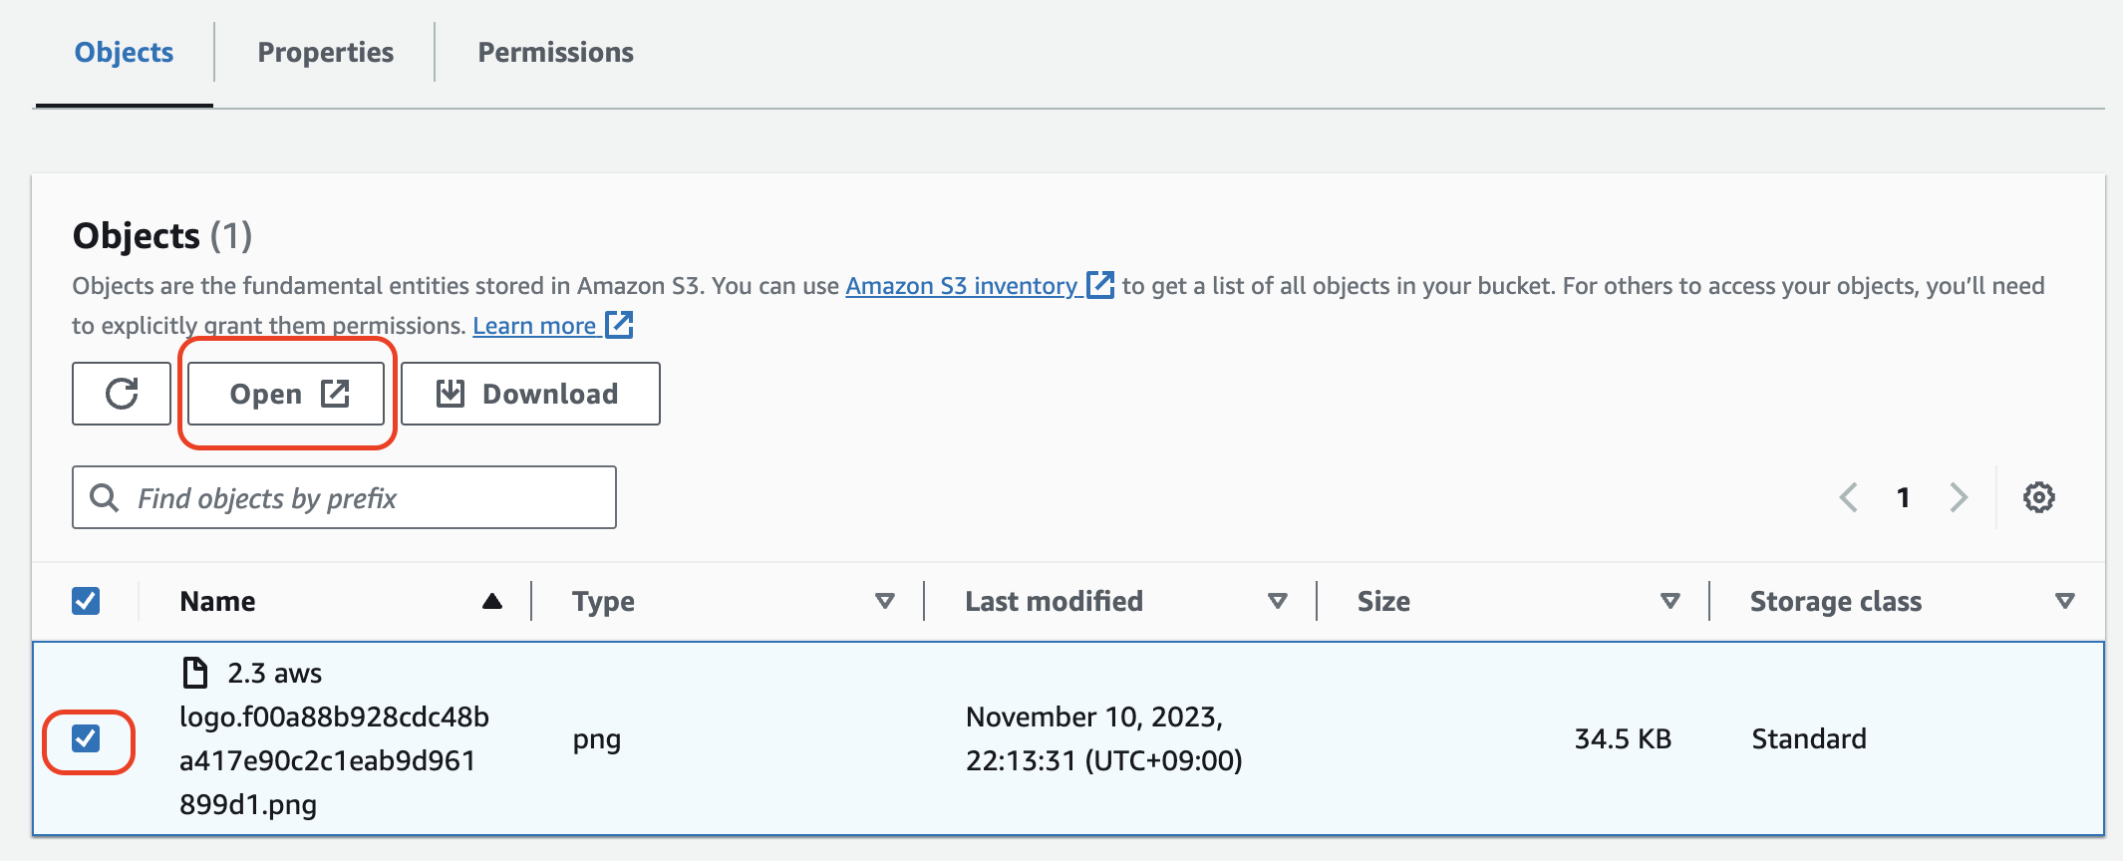Viewport: 2123px width, 861px height.
Task: Click the refresh objects icon
Action: (120, 393)
